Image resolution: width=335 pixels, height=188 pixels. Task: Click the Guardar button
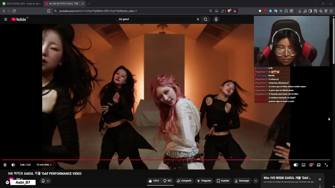tap(223, 181)
